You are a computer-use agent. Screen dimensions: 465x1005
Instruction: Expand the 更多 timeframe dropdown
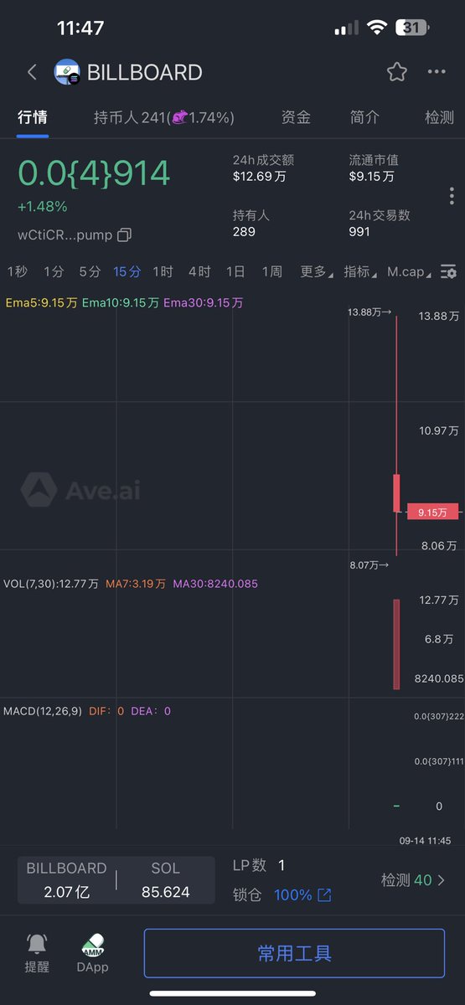click(316, 271)
